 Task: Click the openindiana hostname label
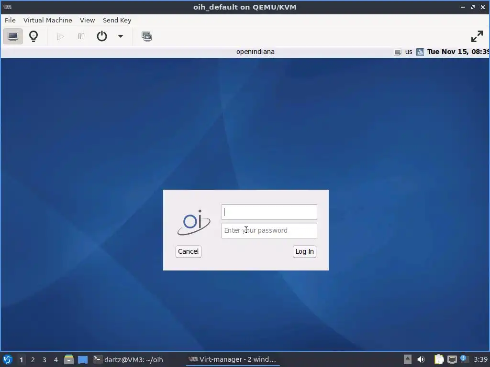(256, 52)
